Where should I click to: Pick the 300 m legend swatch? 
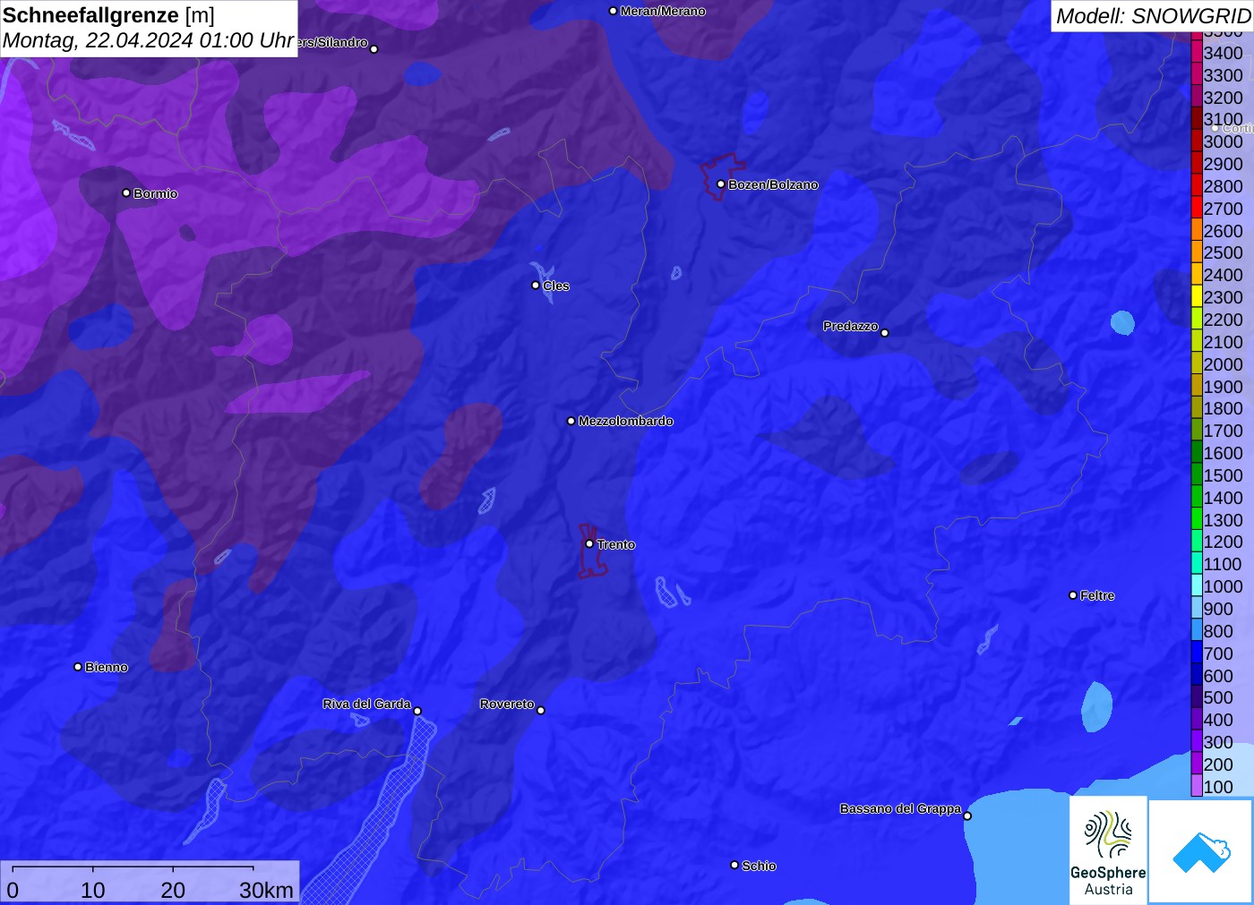pos(1197,742)
